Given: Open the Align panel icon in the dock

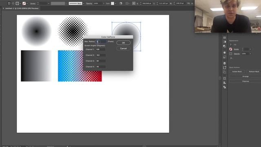Looking at the screenshot, I should (225, 82).
